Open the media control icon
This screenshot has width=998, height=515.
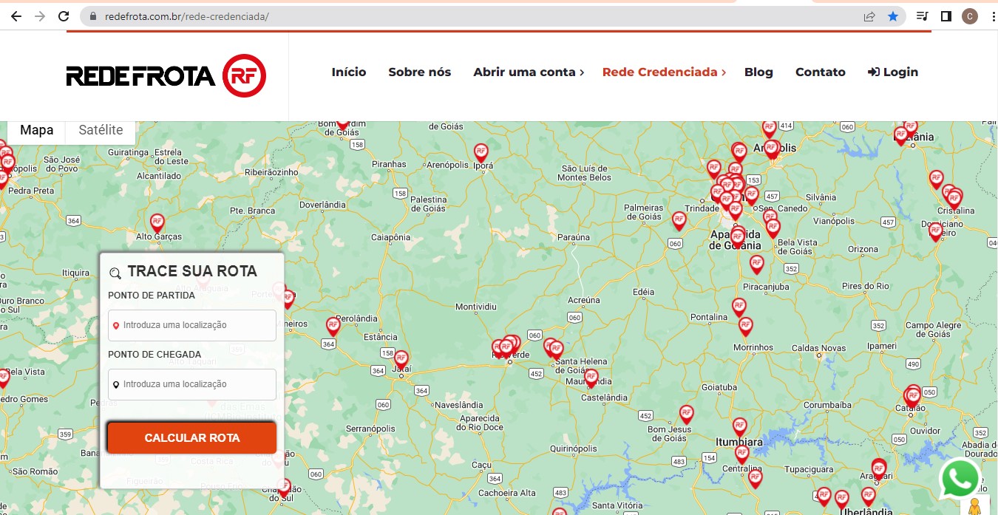click(x=922, y=16)
